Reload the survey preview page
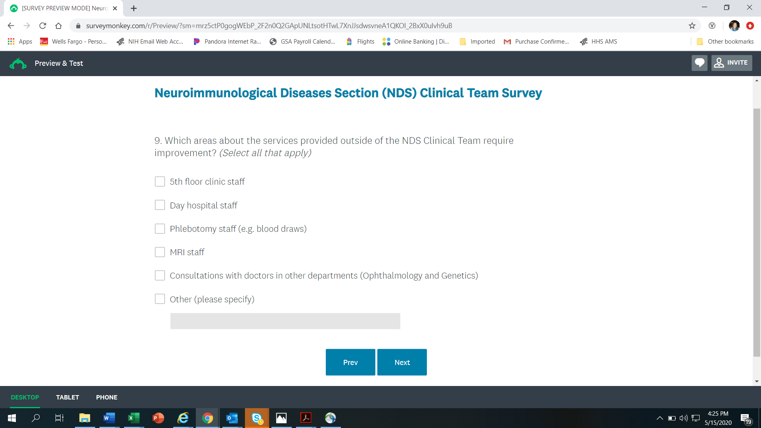This screenshot has width=761, height=428. click(42, 26)
